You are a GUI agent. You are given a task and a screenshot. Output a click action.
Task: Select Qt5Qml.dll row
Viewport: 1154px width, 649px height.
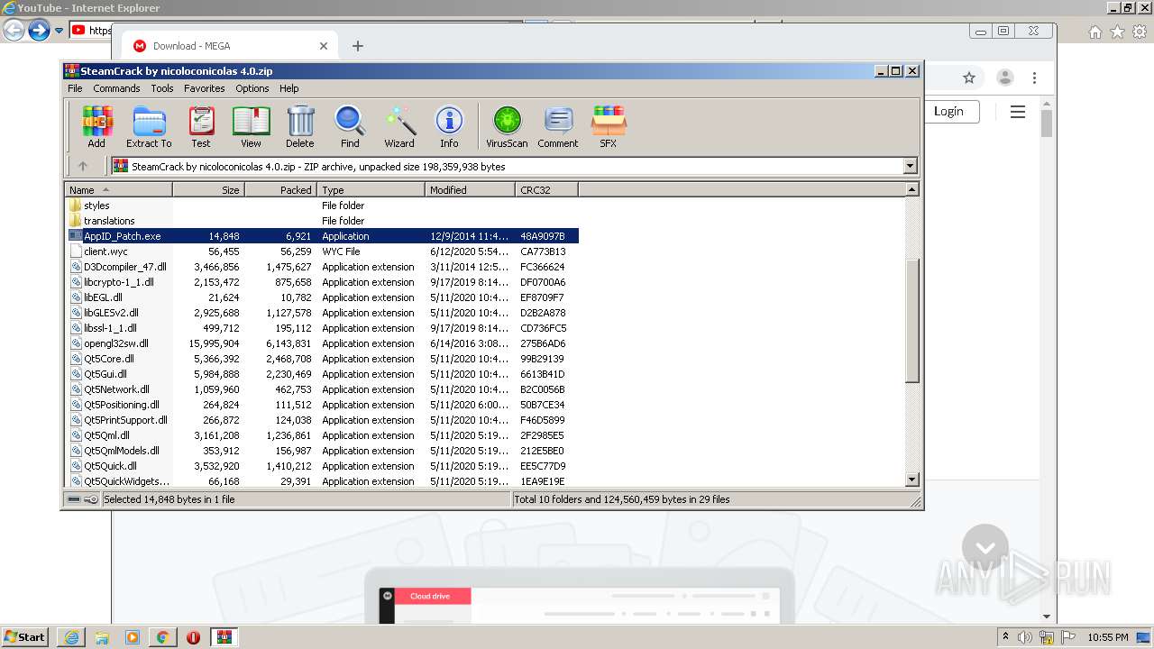coord(323,435)
